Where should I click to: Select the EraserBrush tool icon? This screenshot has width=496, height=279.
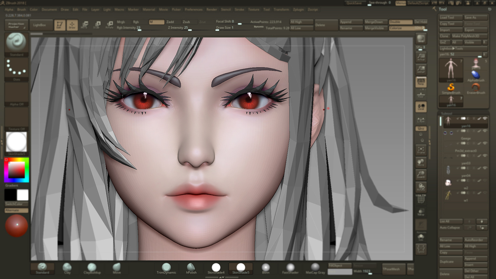tap(476, 88)
